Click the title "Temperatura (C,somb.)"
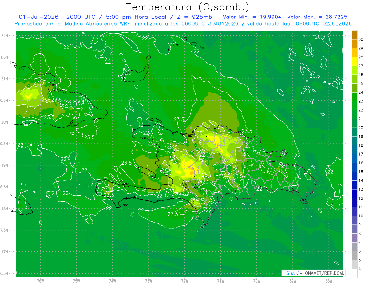The height and width of the screenshot is (285, 369). pos(188,7)
